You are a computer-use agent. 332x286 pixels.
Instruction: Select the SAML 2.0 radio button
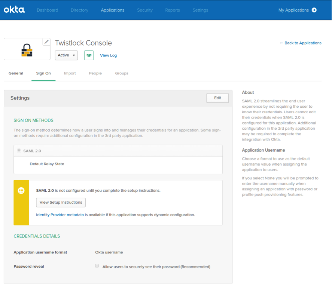19,150
